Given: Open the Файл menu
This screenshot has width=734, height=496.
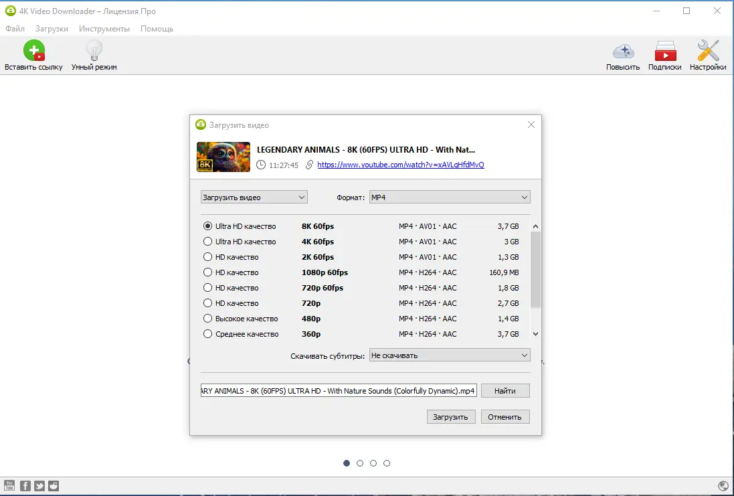Looking at the screenshot, I should 15,29.
